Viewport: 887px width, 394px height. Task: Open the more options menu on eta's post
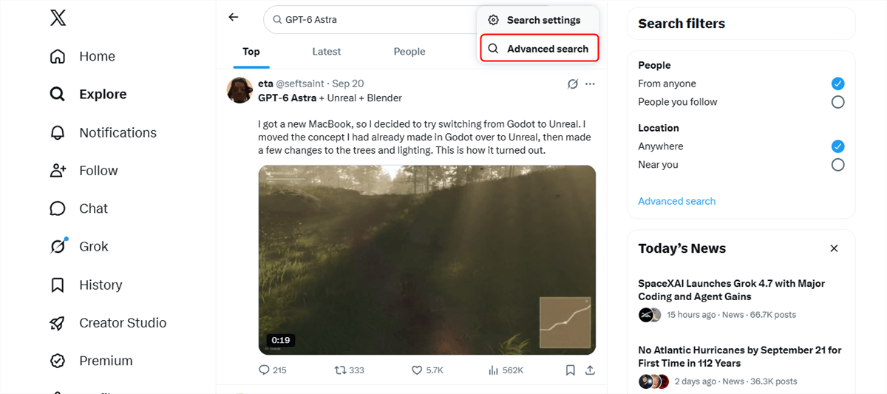coord(590,84)
